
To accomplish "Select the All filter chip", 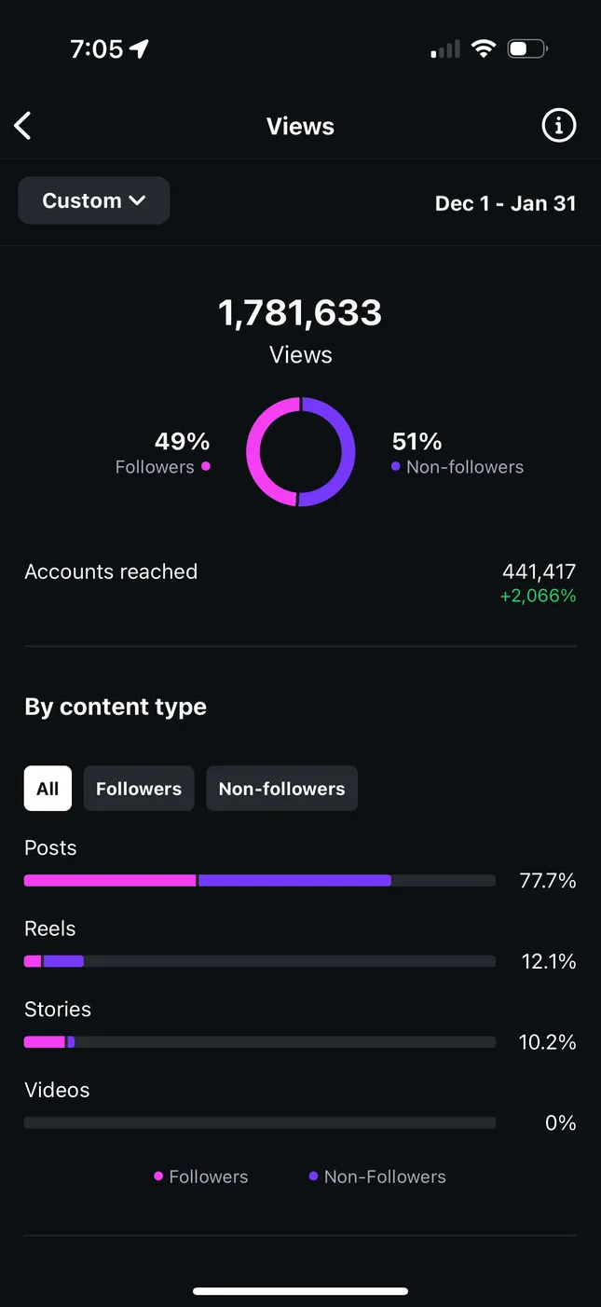I will pyautogui.click(x=48, y=789).
